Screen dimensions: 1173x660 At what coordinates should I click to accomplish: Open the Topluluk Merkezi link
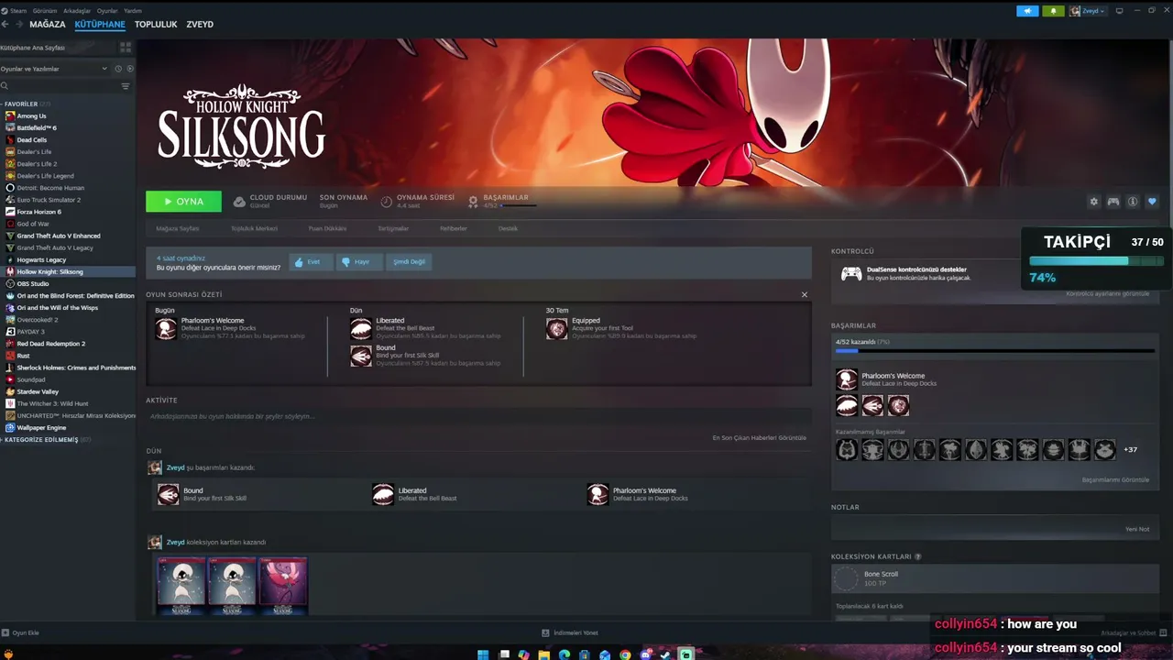254,228
